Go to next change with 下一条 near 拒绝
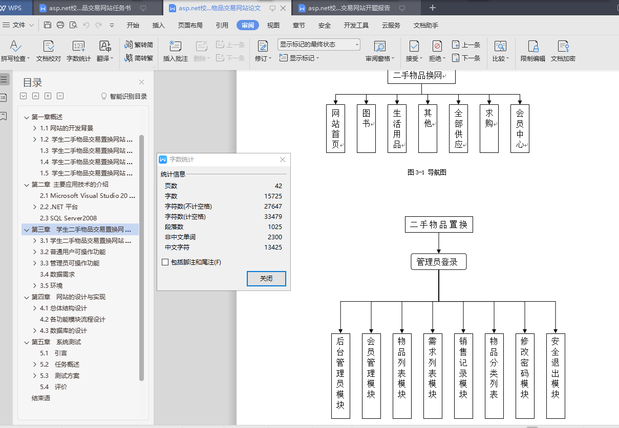 [x=466, y=58]
